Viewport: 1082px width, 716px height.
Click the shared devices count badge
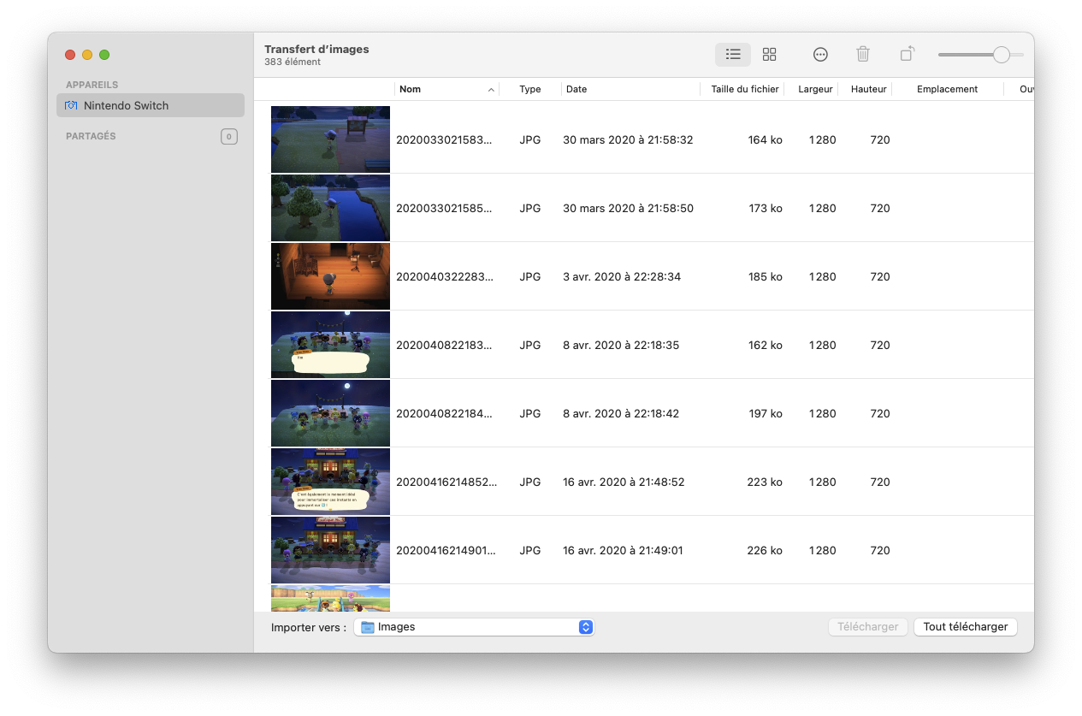click(x=228, y=136)
